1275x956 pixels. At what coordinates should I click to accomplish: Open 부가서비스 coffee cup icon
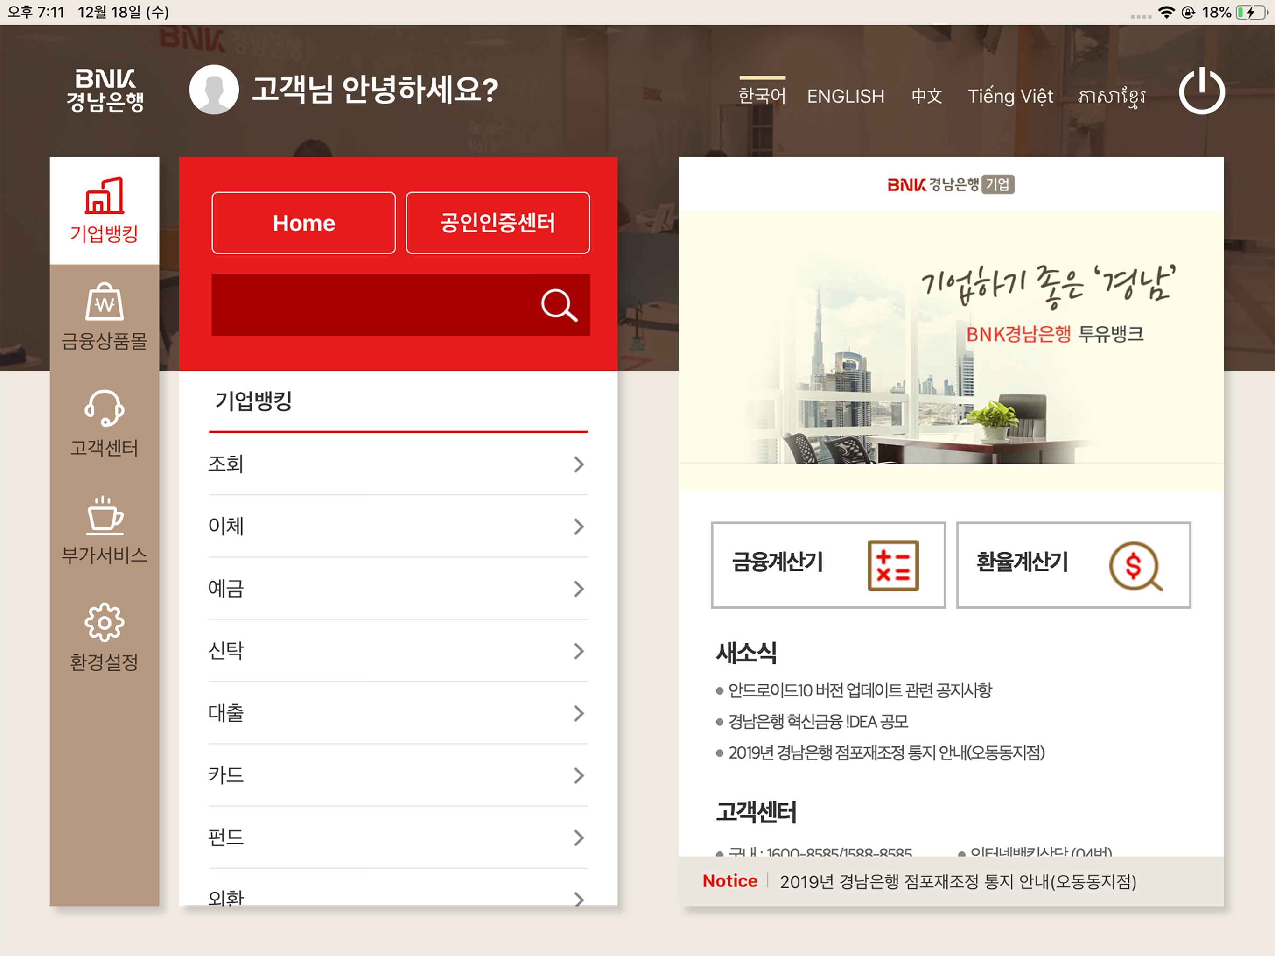pyautogui.click(x=105, y=515)
